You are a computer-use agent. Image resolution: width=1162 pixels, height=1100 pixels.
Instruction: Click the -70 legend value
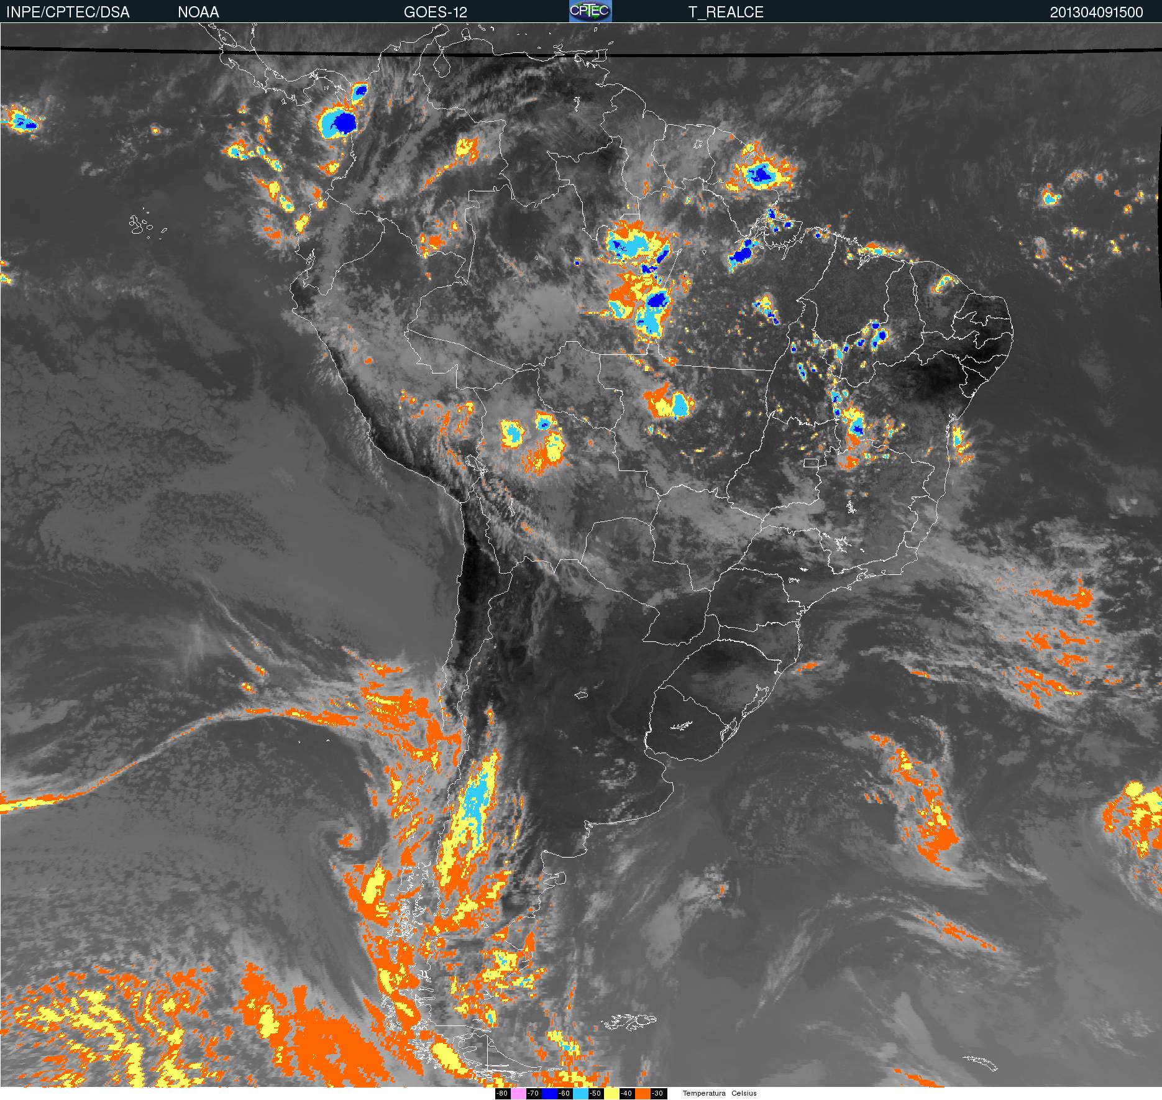click(x=533, y=1094)
